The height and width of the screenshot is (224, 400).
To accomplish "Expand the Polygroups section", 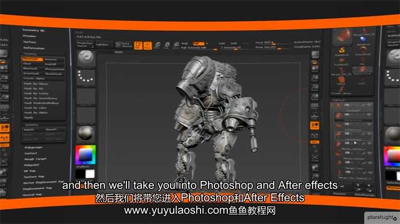I will point(33,147).
